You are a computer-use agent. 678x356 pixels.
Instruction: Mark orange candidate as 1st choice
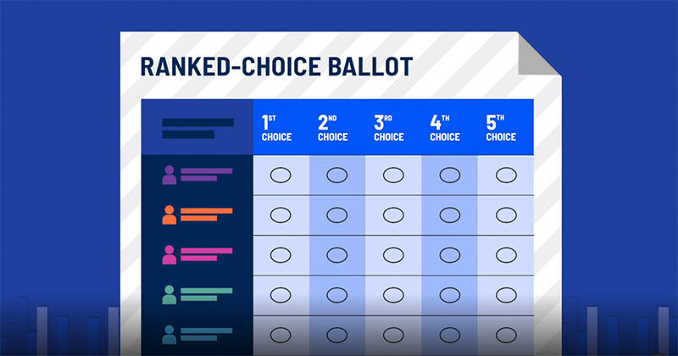pos(281,215)
